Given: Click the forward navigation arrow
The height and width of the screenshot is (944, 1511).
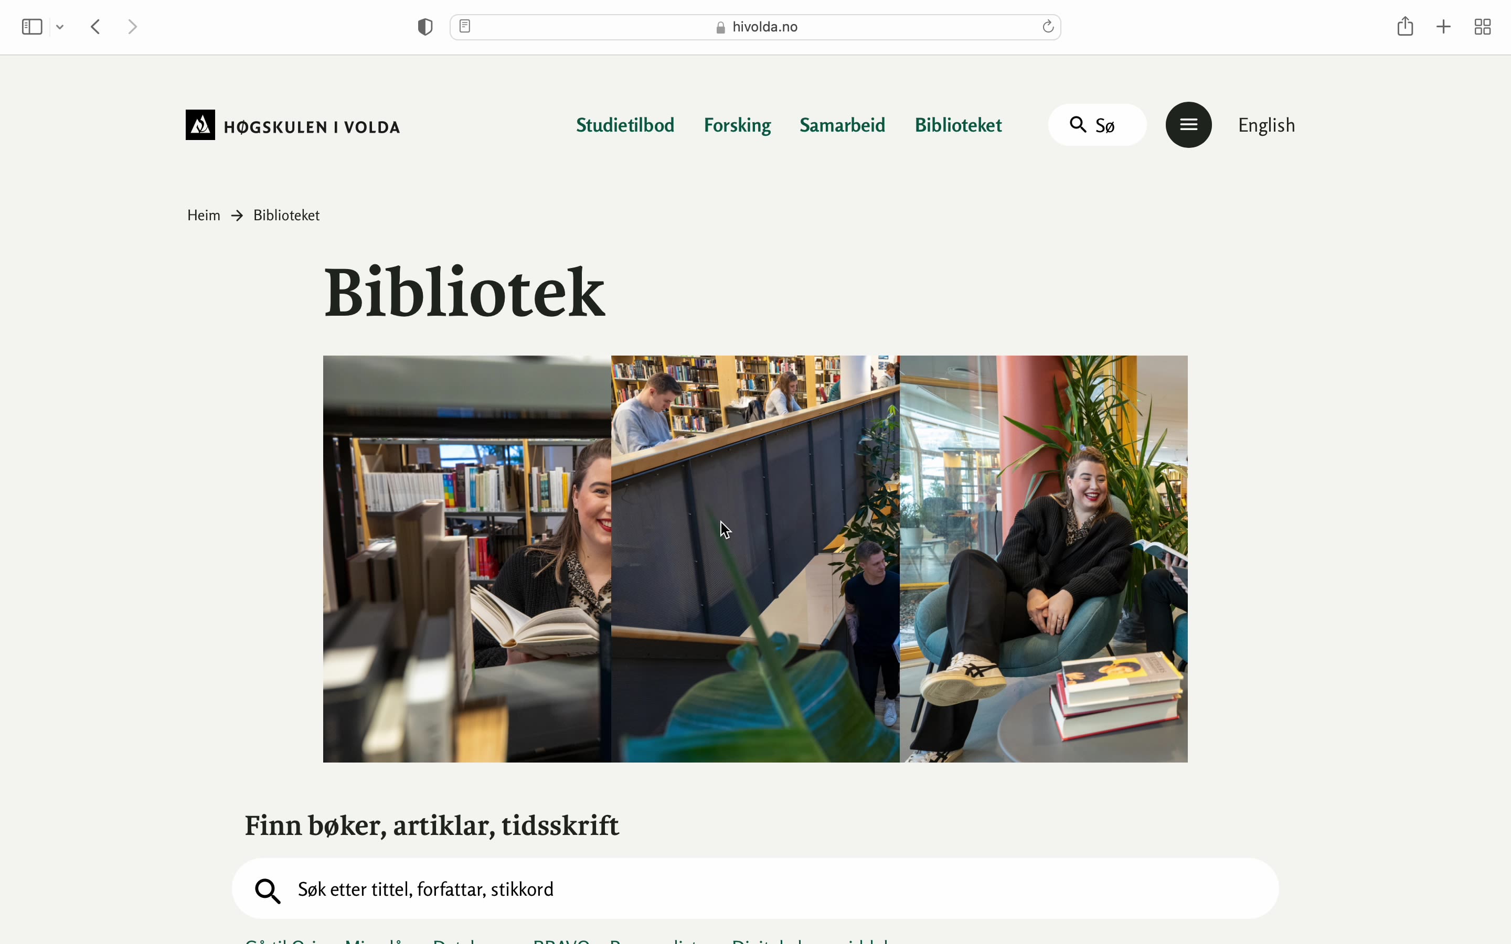Looking at the screenshot, I should click(132, 27).
